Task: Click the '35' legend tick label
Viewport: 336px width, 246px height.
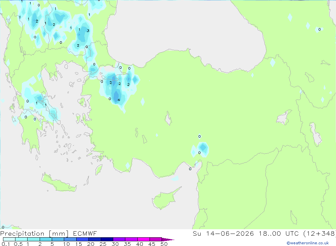Action: (127, 244)
